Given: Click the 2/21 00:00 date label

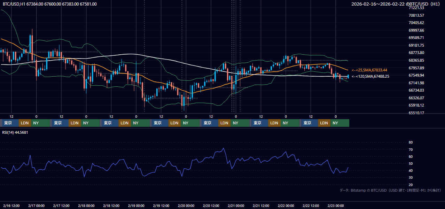Looking at the screenshot, I should click(236, 206).
